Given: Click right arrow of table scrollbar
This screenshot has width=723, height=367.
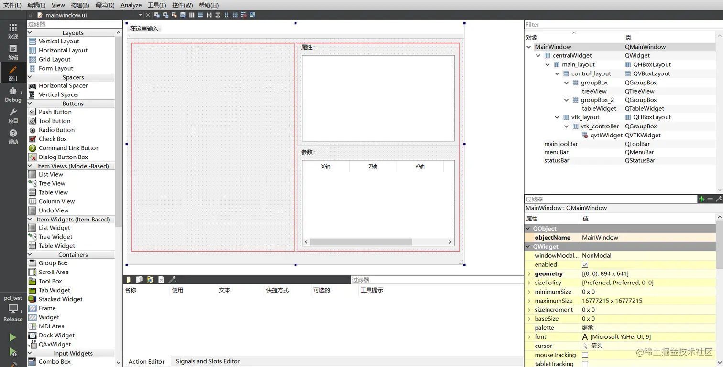Looking at the screenshot, I should 450,242.
